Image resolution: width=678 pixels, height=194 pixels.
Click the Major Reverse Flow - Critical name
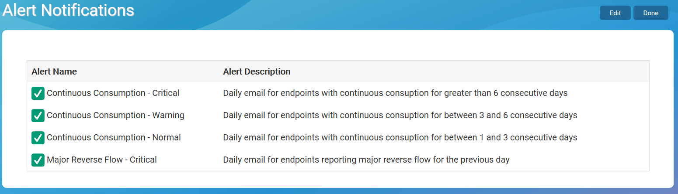101,160
